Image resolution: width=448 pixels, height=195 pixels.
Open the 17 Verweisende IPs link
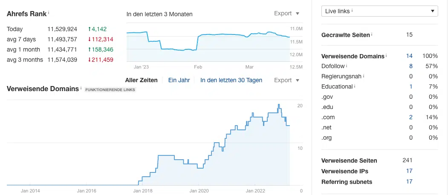[409, 171]
